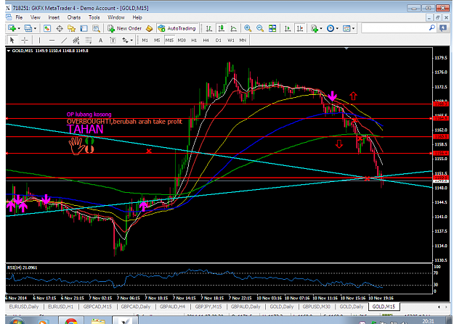Switch to the EURUSD,Daily chart tab
The width and height of the screenshot is (454, 324).
(24, 307)
